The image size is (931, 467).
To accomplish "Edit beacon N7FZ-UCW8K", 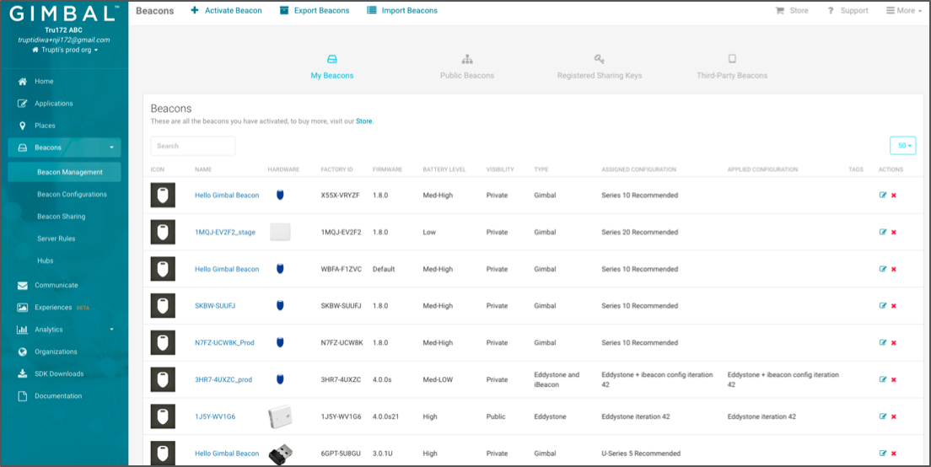I will point(883,342).
